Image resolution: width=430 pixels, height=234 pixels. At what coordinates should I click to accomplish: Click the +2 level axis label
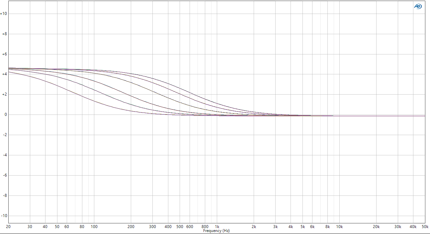point(4,95)
